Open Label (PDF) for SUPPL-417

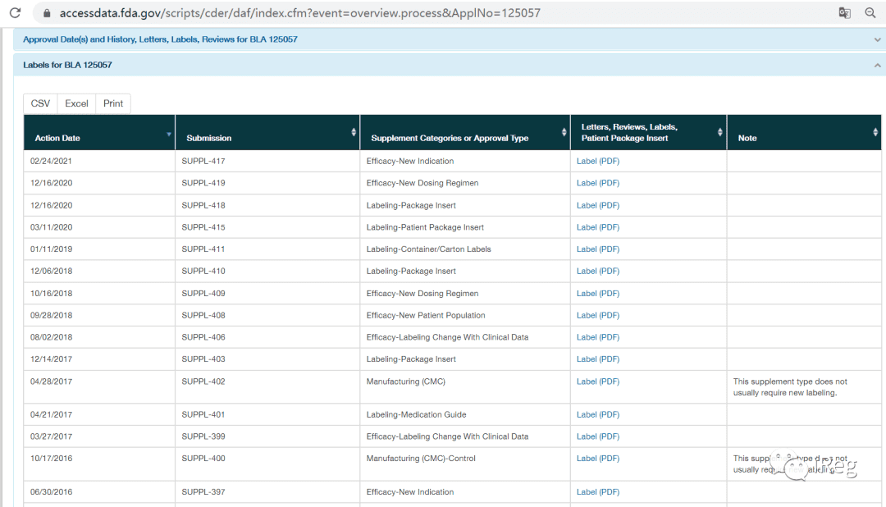pyautogui.click(x=598, y=161)
